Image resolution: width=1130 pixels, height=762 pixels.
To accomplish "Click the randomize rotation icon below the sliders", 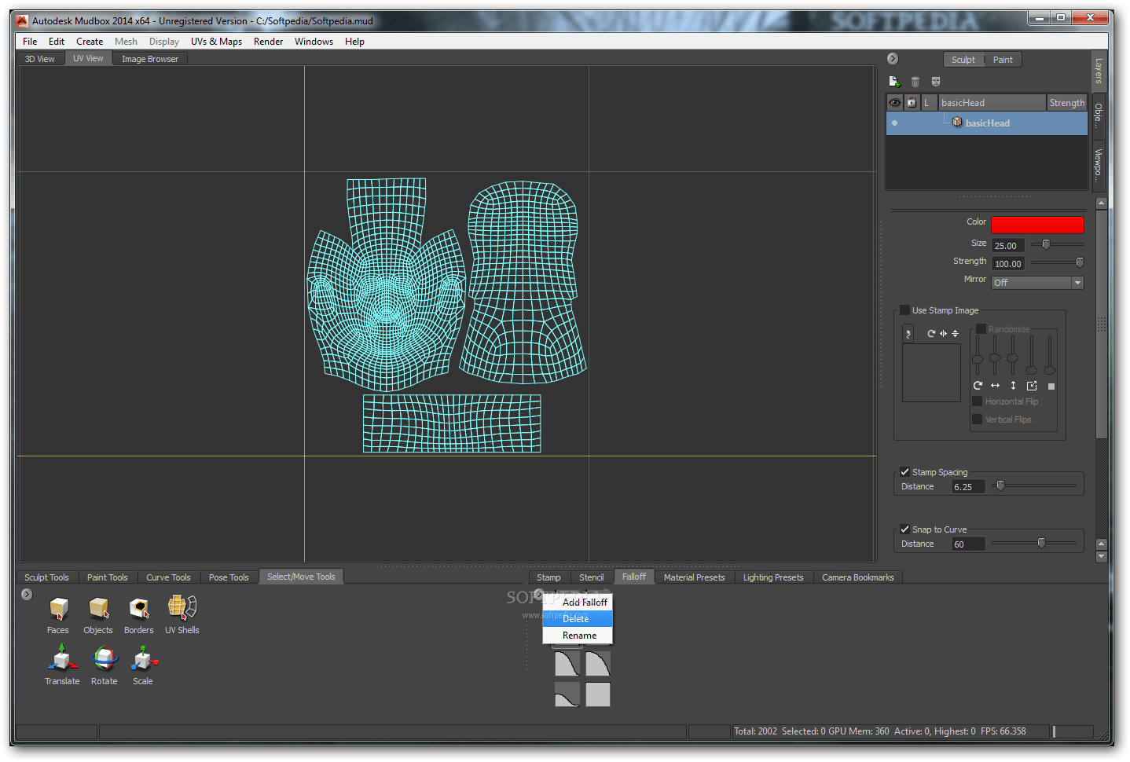I will tap(978, 386).
